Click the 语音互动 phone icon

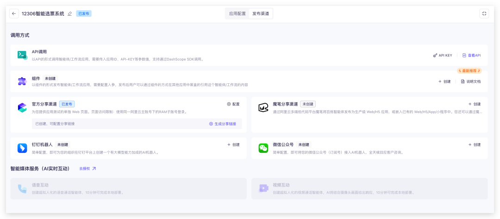point(22,189)
